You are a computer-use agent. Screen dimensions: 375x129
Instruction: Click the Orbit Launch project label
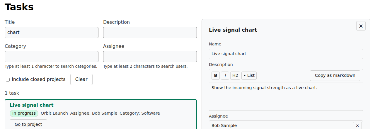[54, 113]
